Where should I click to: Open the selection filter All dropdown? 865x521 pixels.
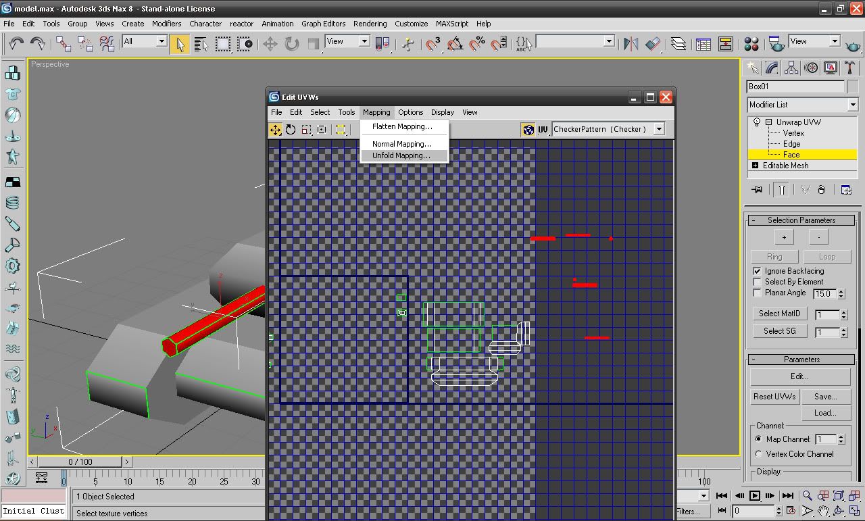[144, 41]
